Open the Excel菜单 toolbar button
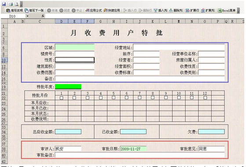This screenshot has height=167, width=246. click(227, 11)
